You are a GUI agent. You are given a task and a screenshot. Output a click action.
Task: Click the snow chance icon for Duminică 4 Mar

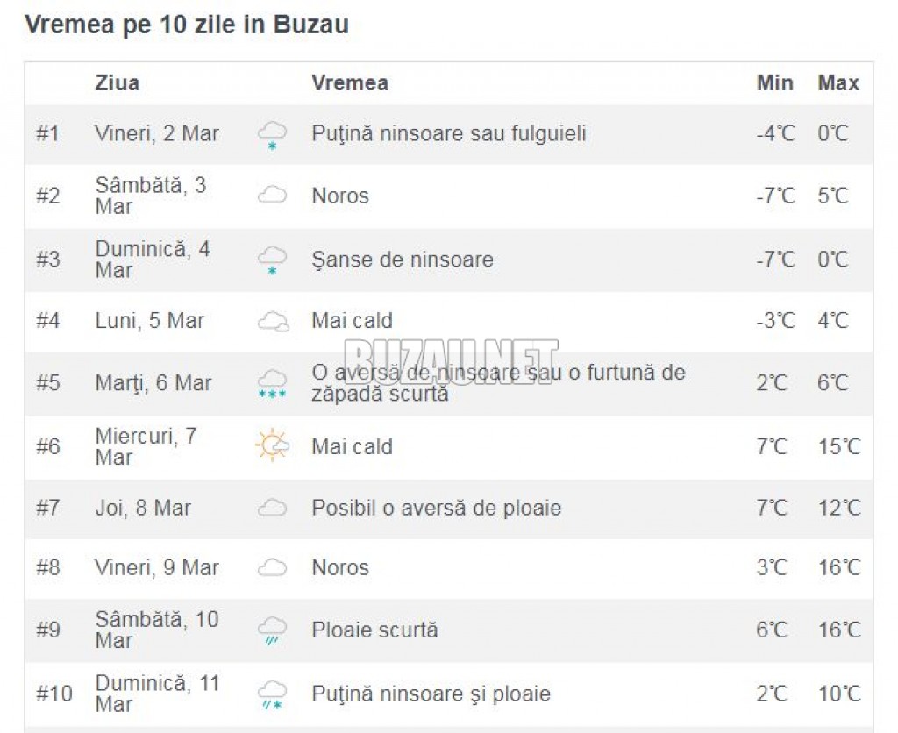pos(272,260)
